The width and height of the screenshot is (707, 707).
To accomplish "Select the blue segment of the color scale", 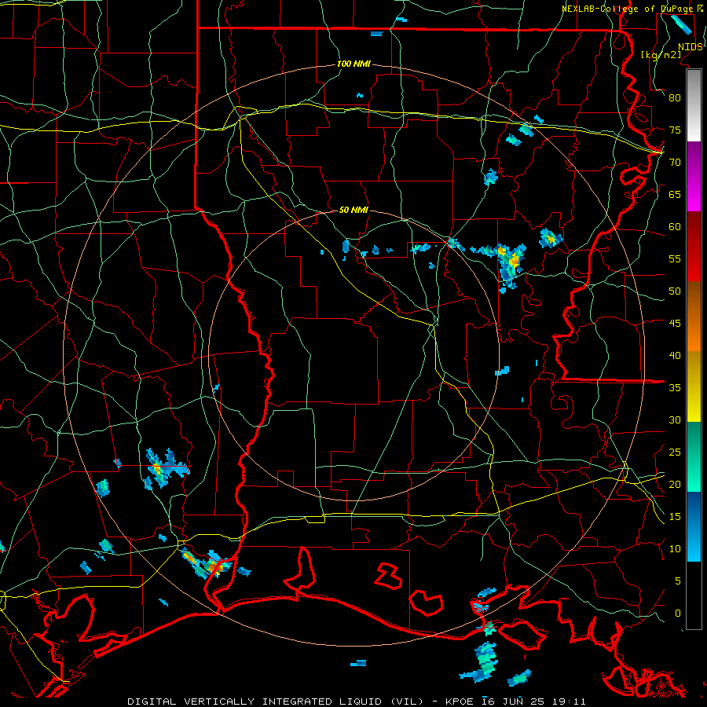I will click(694, 526).
